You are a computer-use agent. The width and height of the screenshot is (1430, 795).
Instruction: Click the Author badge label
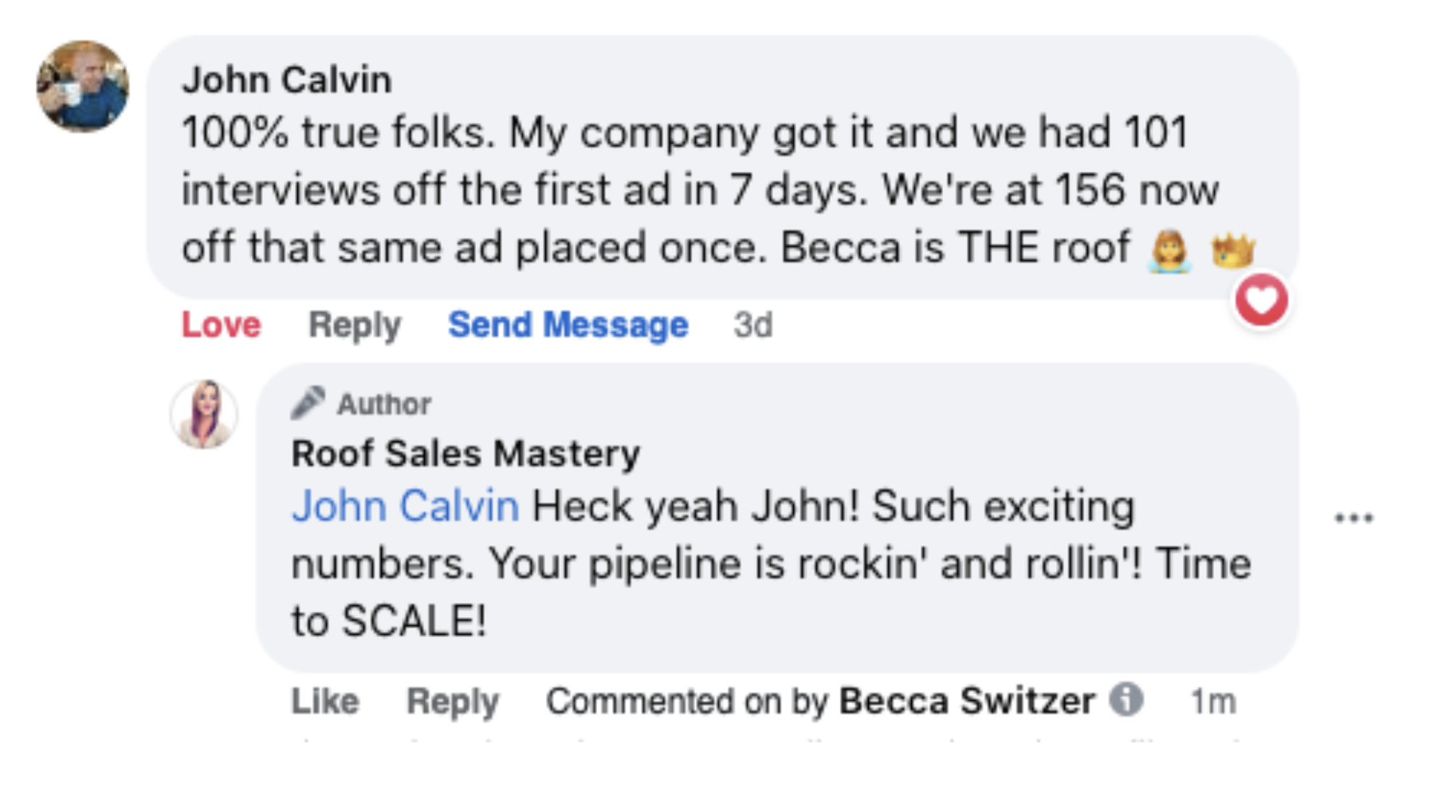click(383, 404)
